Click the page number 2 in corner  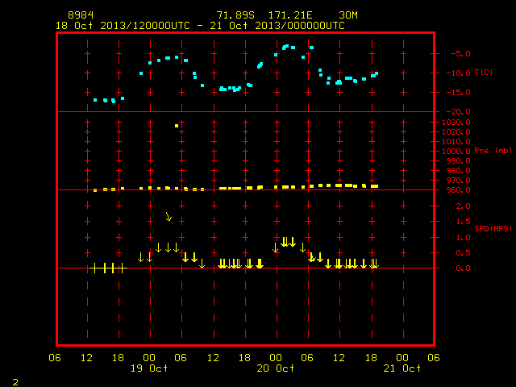(x=15, y=382)
